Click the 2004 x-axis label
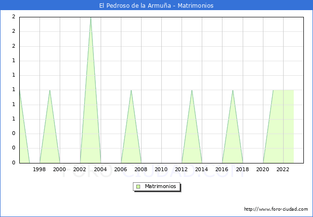 pyautogui.click(x=101, y=169)
